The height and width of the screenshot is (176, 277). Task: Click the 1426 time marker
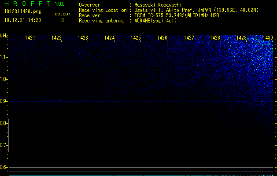pyautogui.click(x=162, y=38)
